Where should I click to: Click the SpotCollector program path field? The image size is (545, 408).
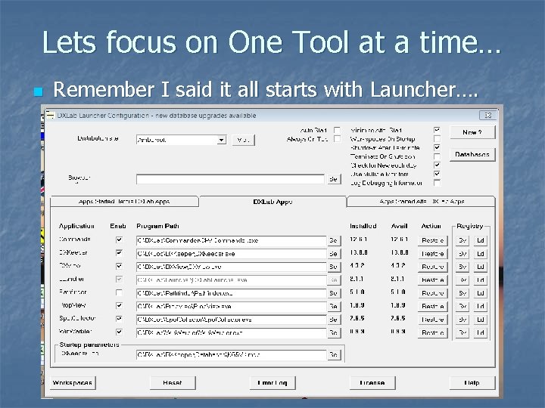coord(231,320)
